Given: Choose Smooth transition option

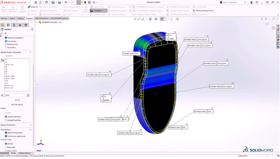Looking at the screenshot, I should [6, 117].
